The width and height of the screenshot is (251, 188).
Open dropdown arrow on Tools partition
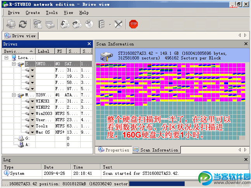point(32,126)
